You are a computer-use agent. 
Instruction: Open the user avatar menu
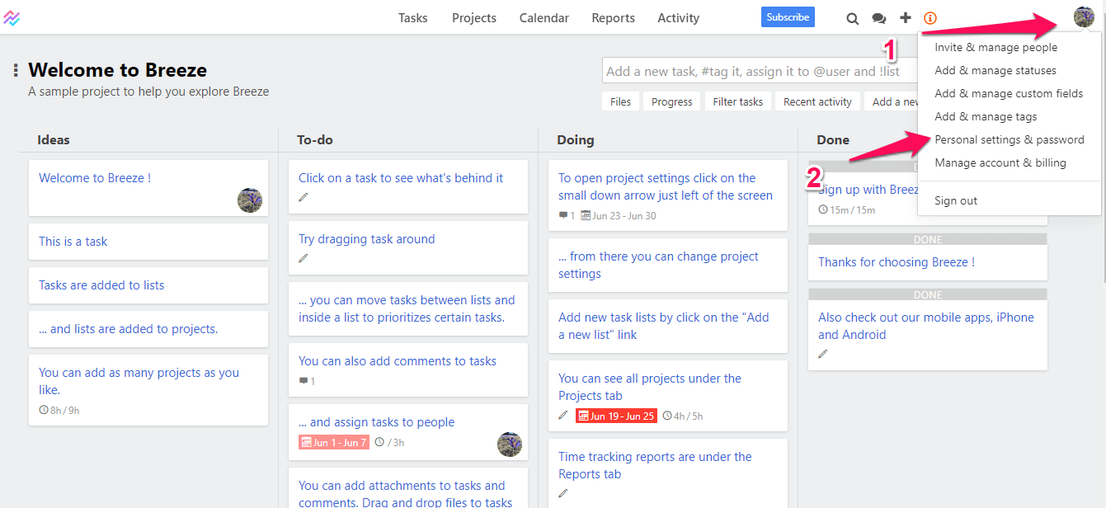(1084, 16)
